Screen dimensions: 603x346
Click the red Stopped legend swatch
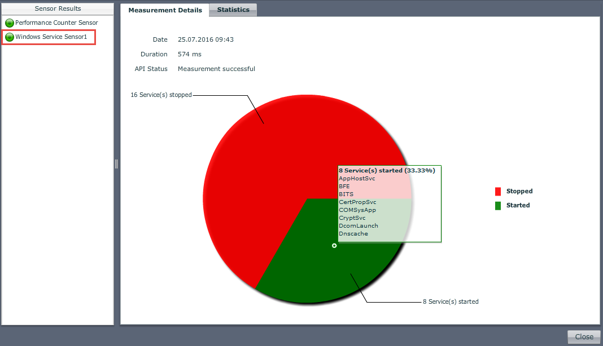point(498,192)
